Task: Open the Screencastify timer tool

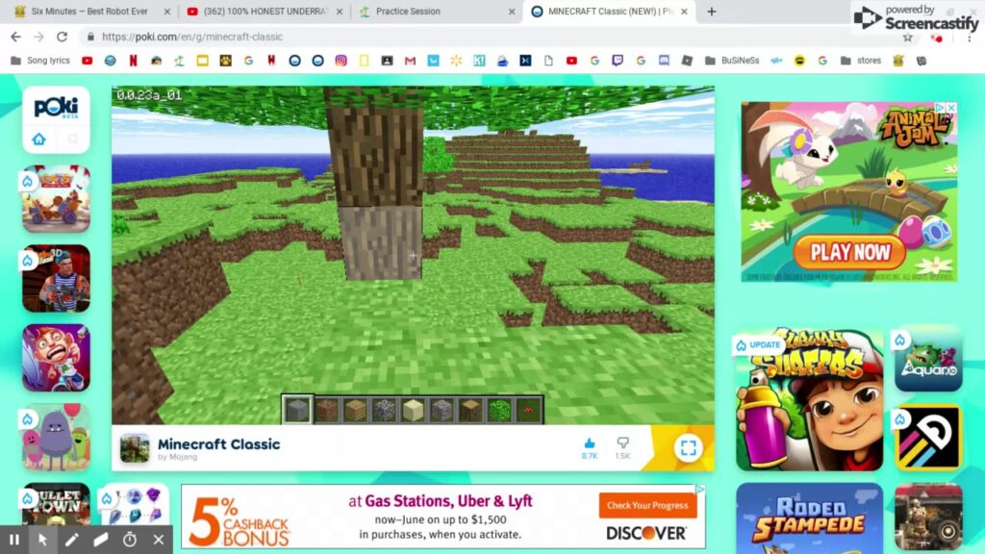Action: pyautogui.click(x=130, y=539)
